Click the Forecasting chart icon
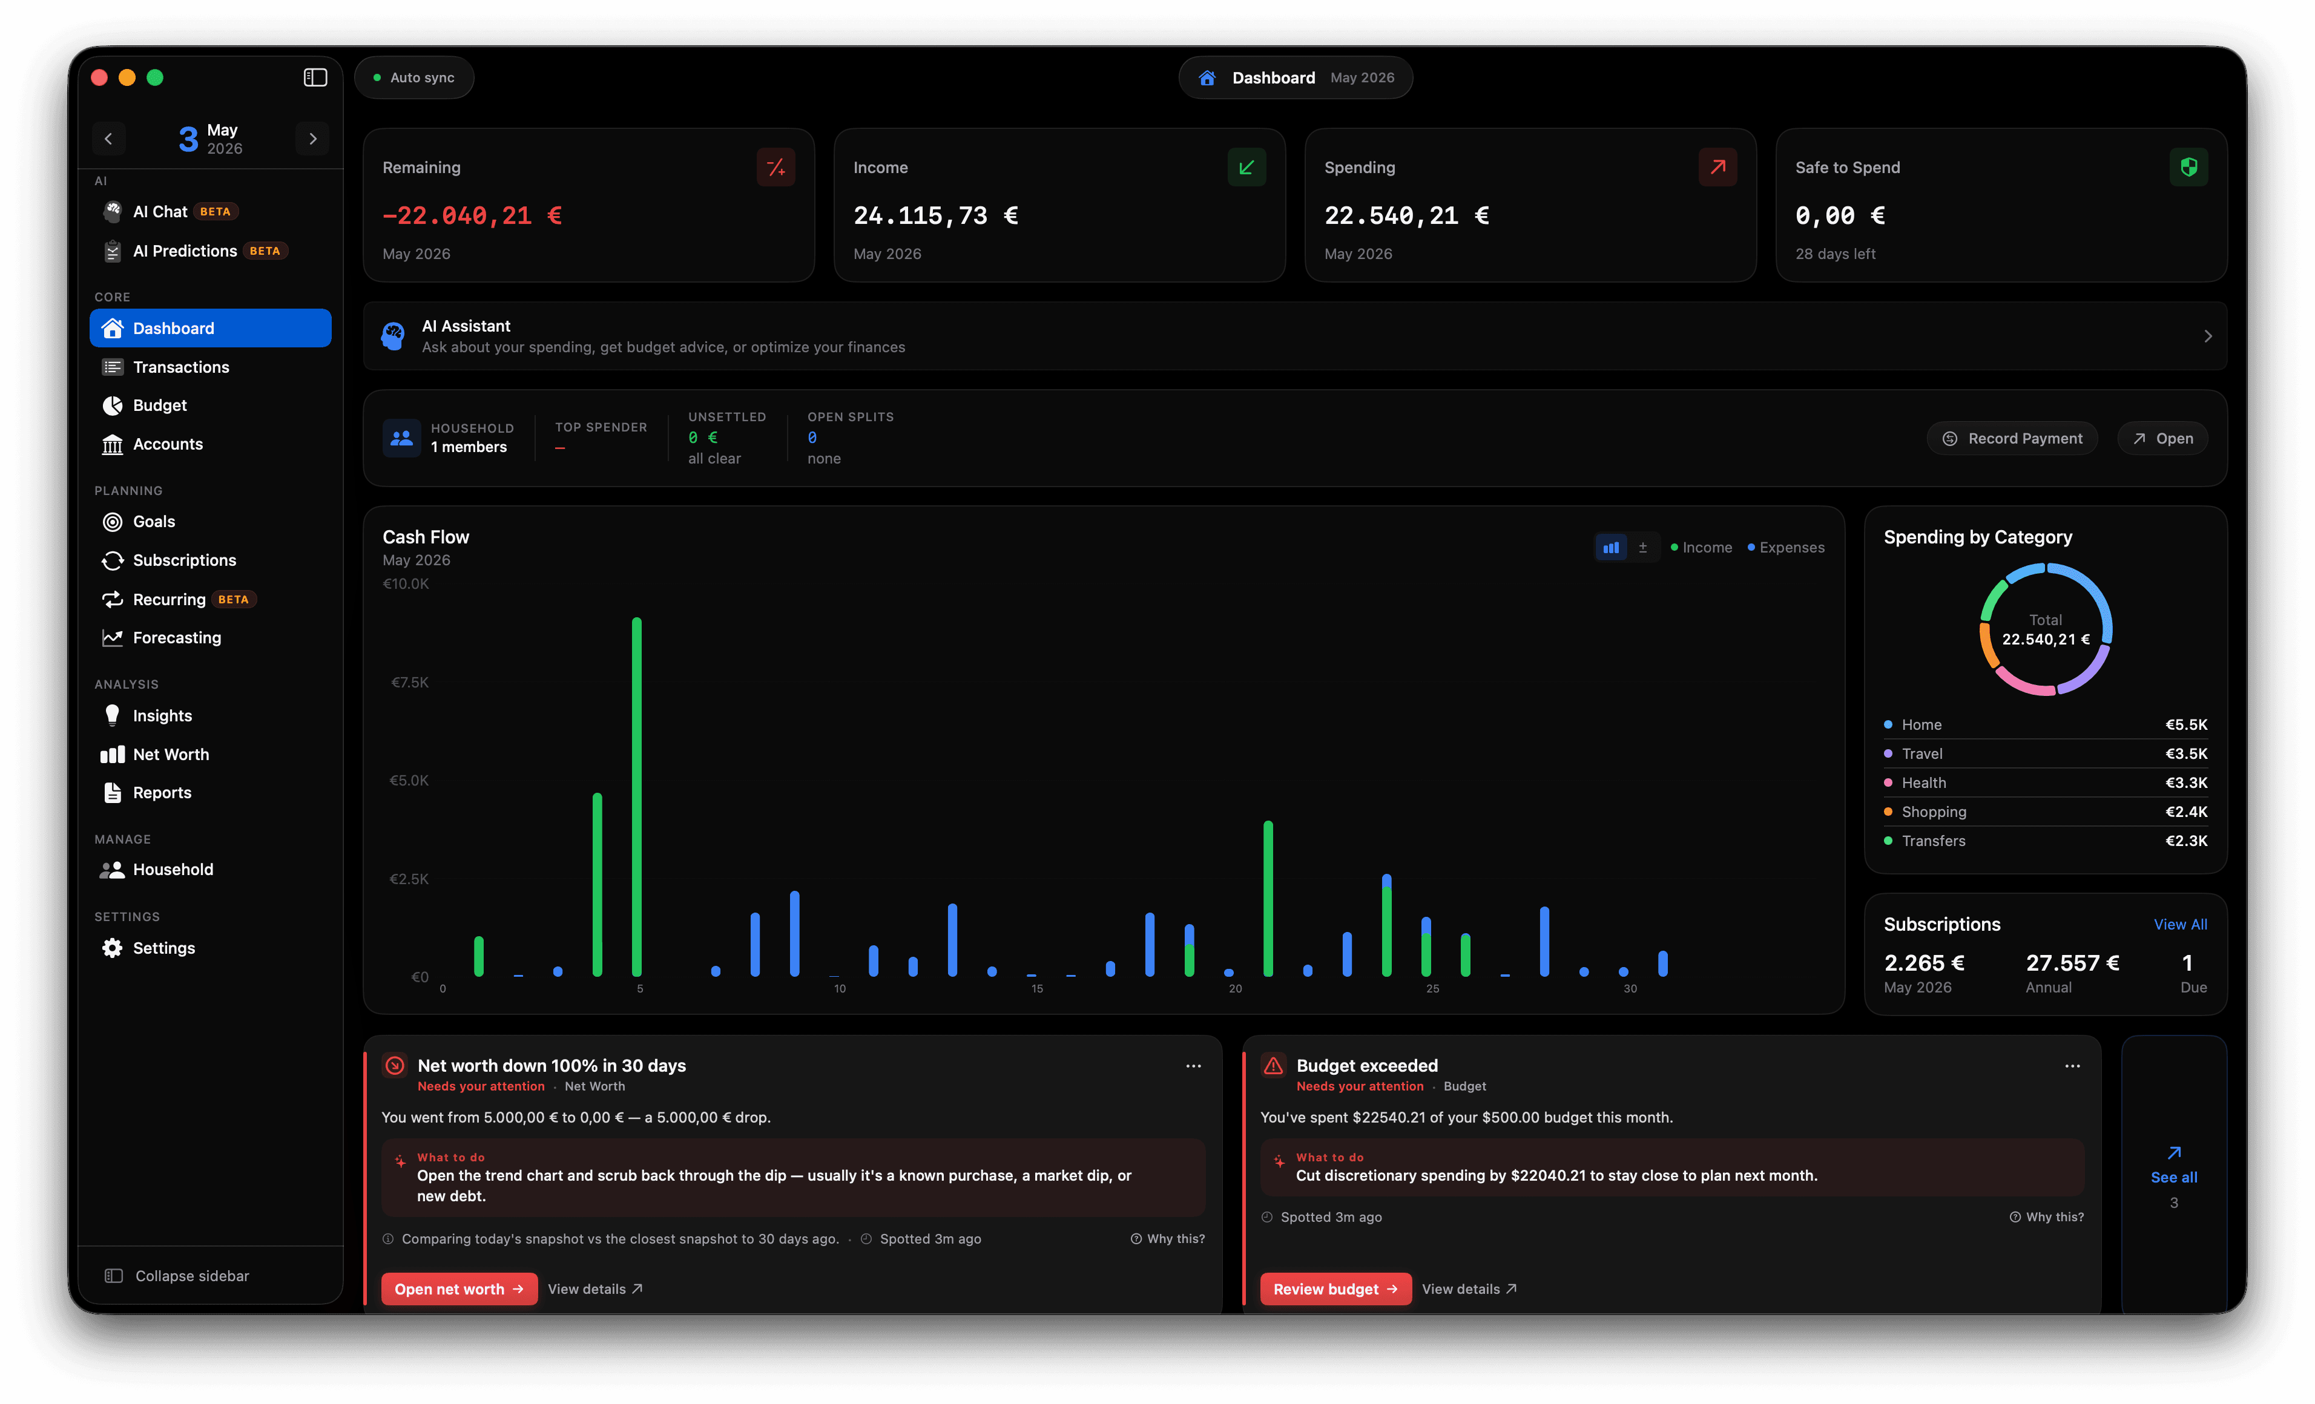Screen dimensions: 2315x1404 tap(113, 638)
